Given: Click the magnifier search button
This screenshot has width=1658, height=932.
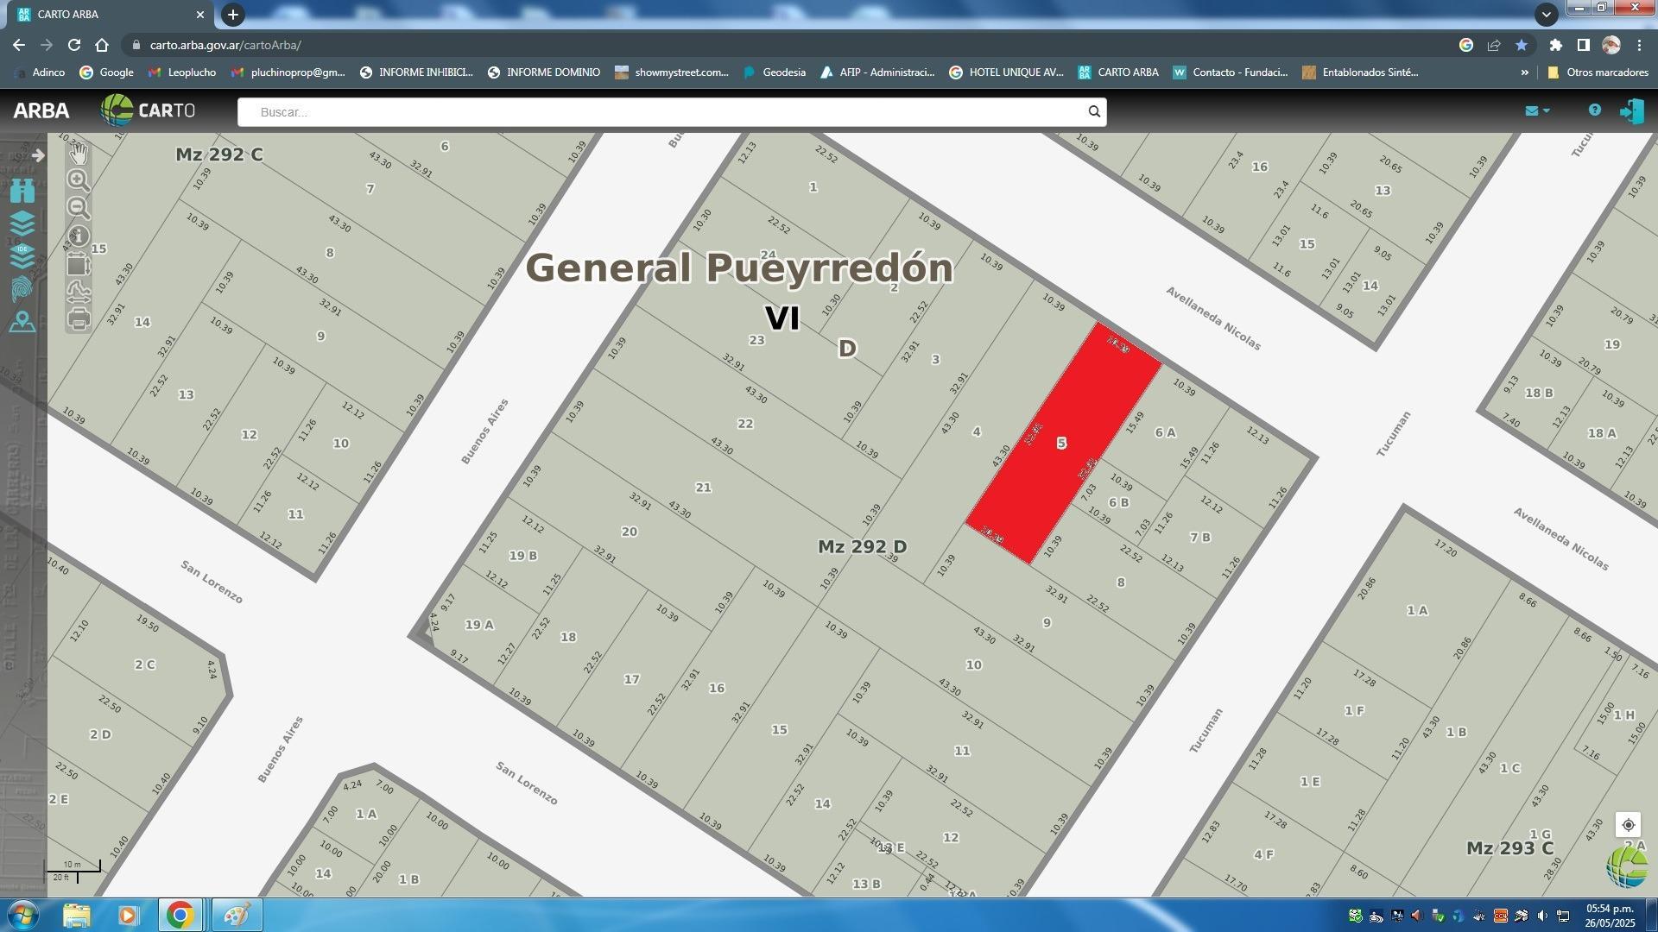Looking at the screenshot, I should [1094, 111].
